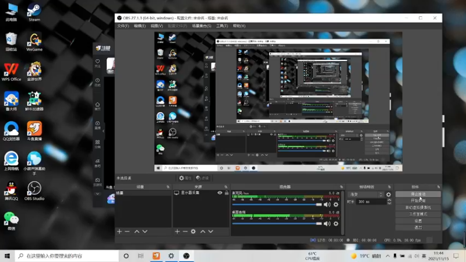Viewport: 466px width, 262px height.
Task: Click 工作室模式 button
Action: tap(418, 214)
